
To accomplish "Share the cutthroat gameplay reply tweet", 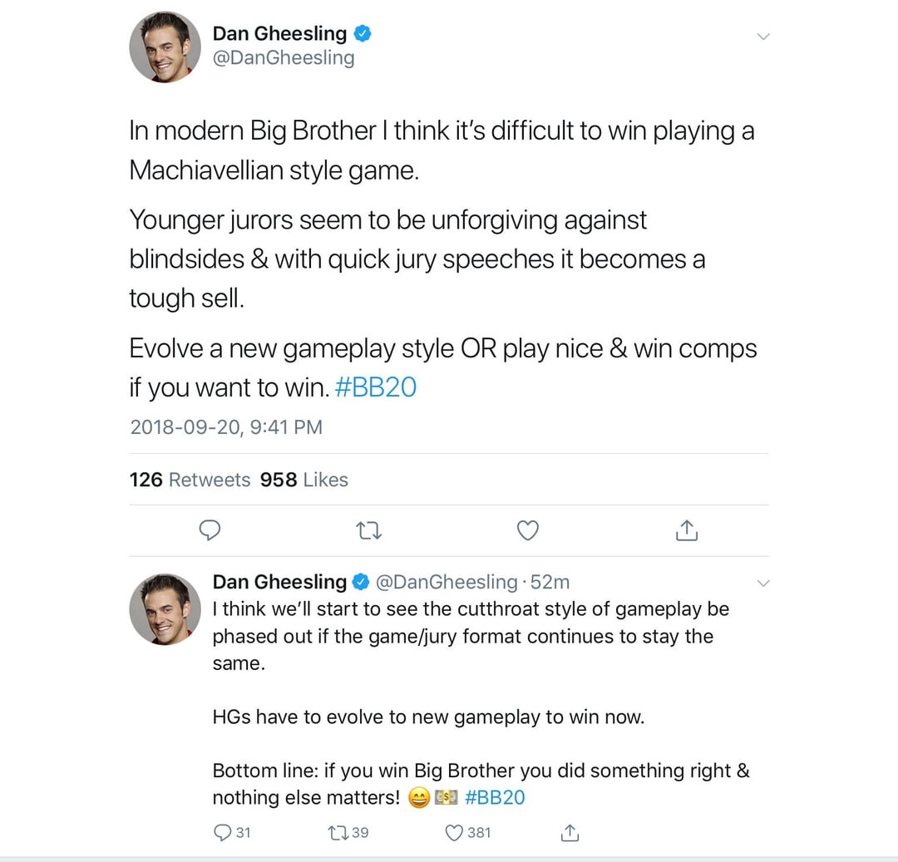I will click(x=570, y=832).
